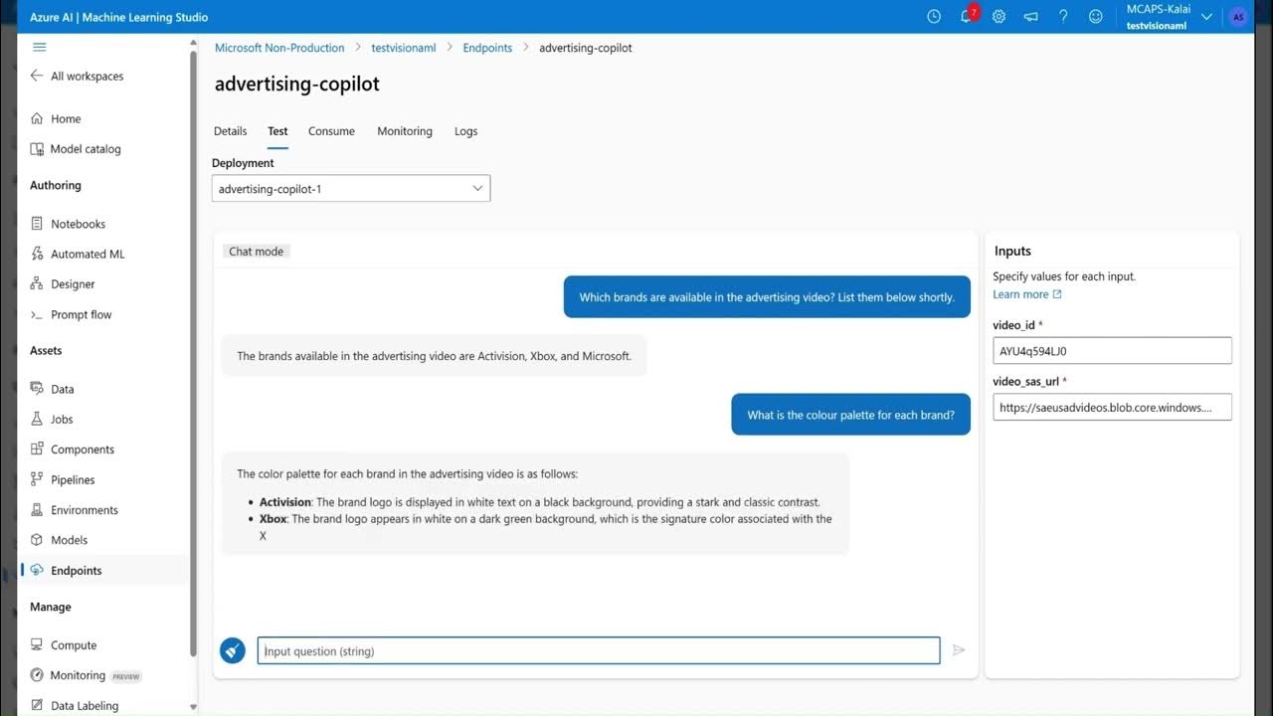Click the send arrow icon

[x=959, y=650]
